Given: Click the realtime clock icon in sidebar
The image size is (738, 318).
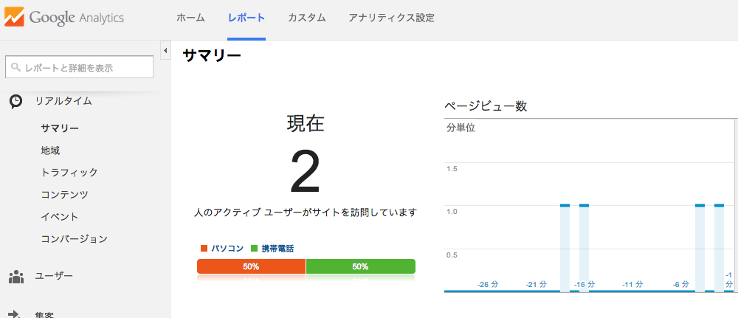Looking at the screenshot, I should (x=15, y=102).
